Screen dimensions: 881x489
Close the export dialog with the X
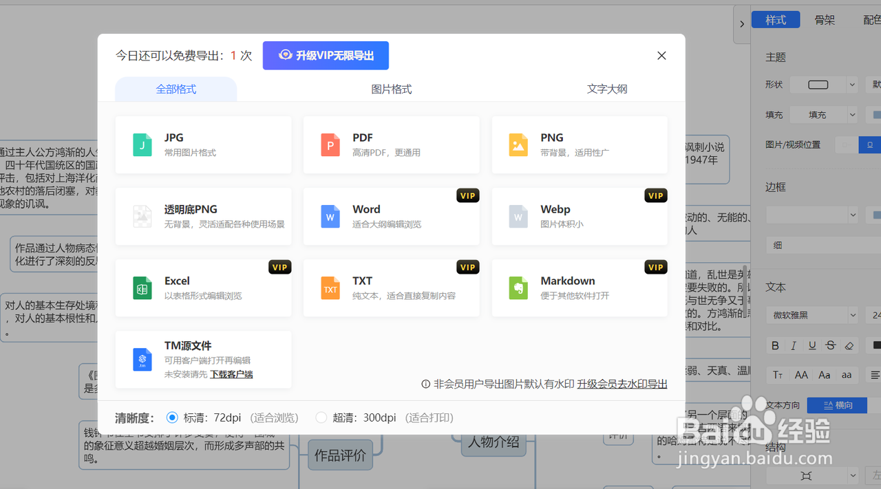pos(661,56)
